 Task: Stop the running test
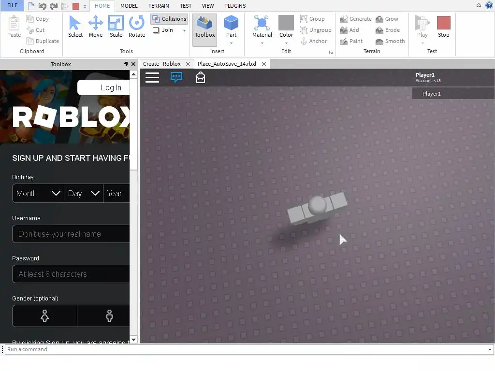443,27
